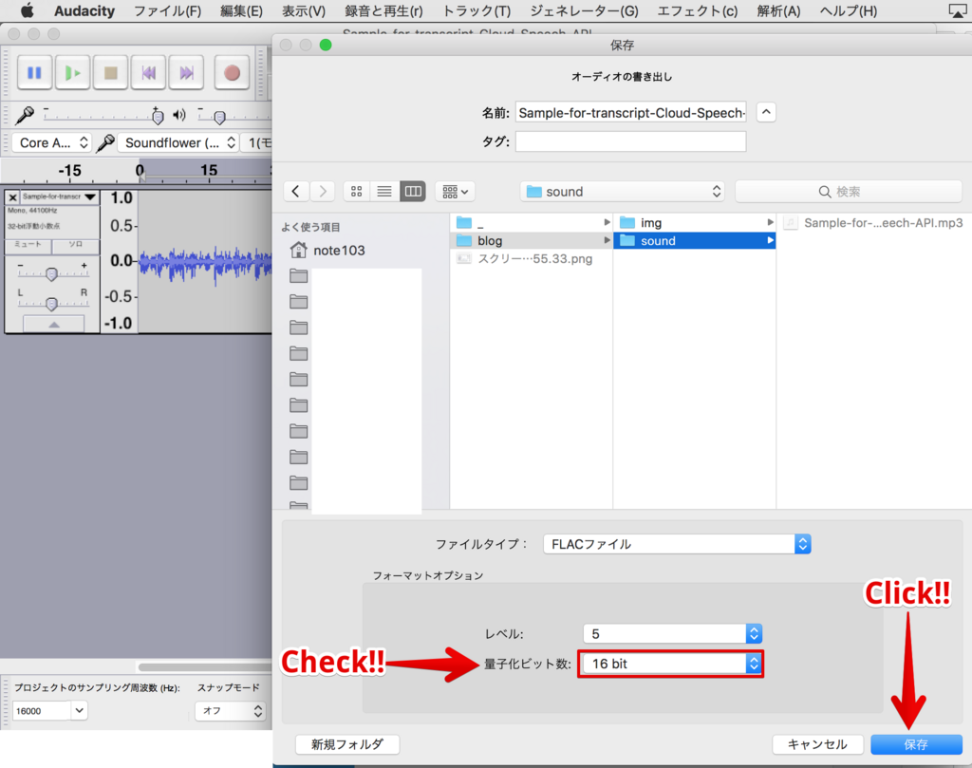Select the スクリー…55.33.png file
The image size is (972, 768).
(532, 258)
